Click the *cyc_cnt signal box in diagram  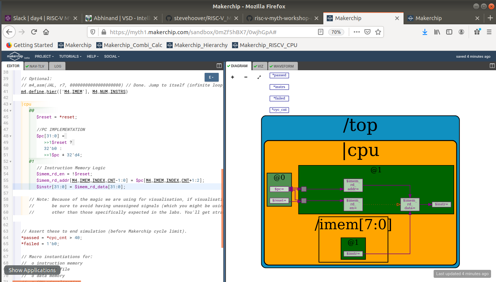279,110
